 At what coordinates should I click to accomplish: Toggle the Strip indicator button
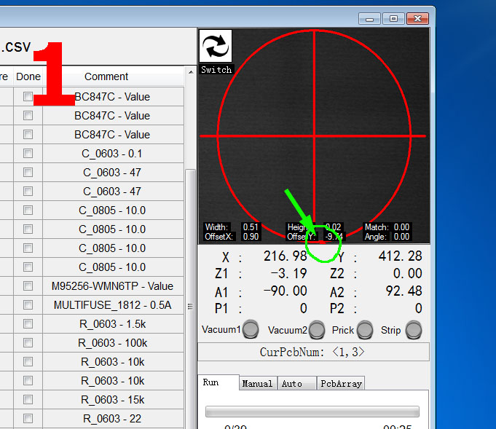click(414, 330)
